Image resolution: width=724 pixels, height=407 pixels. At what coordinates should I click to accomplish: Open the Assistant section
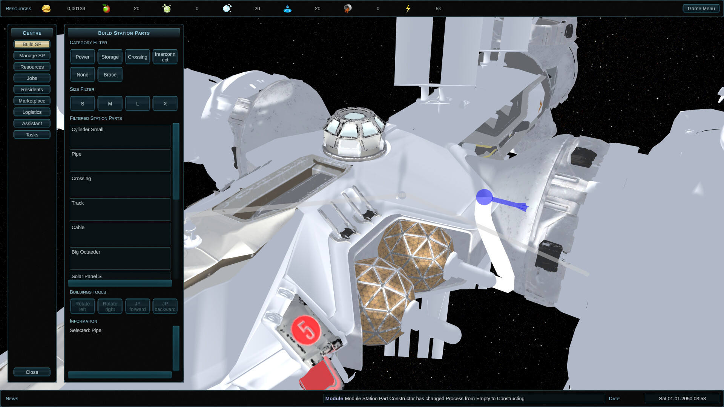[32, 123]
